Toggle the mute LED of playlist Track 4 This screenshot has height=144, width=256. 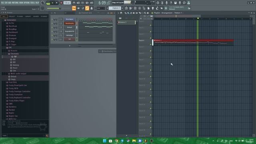(150, 44)
